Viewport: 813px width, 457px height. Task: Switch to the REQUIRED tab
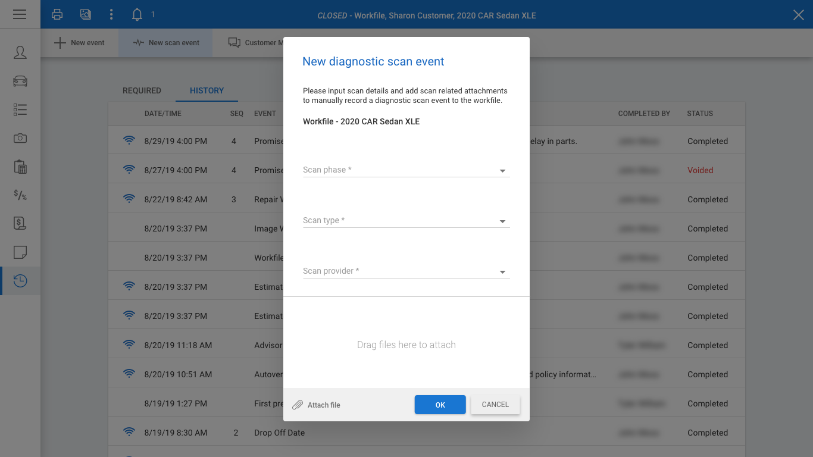(x=142, y=90)
